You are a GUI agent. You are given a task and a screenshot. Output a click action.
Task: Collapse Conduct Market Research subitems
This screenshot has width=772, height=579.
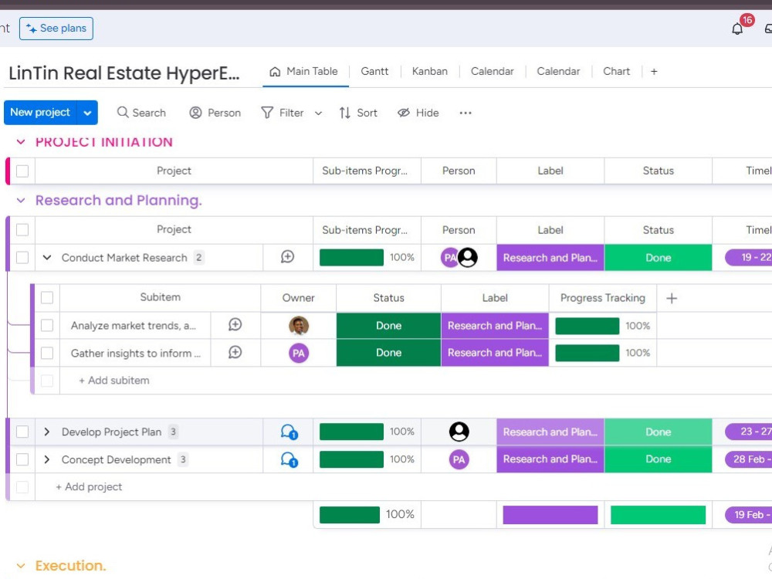(46, 257)
